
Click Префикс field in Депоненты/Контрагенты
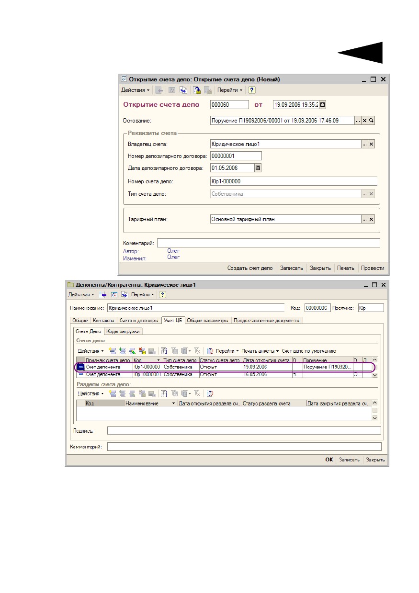tap(371, 308)
